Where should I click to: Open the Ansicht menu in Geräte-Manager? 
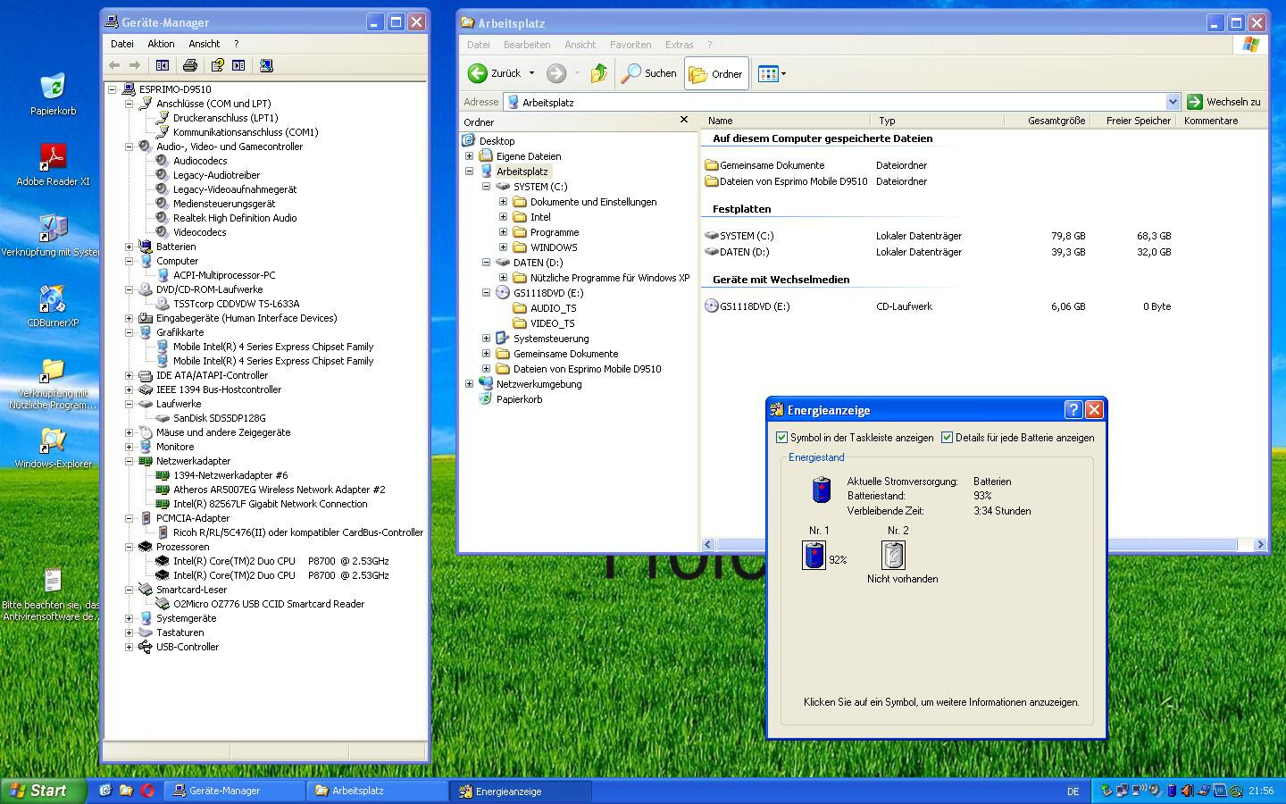[204, 44]
